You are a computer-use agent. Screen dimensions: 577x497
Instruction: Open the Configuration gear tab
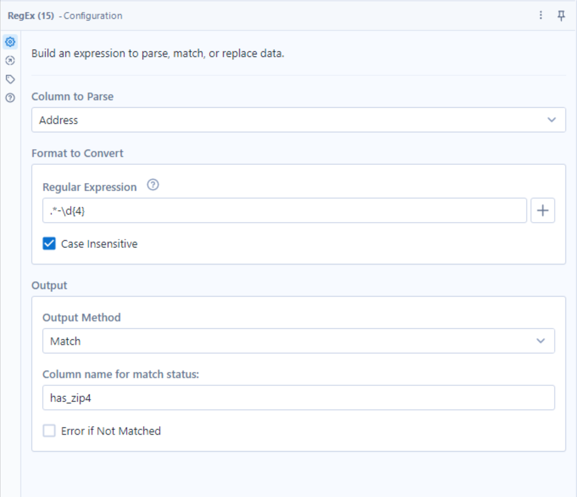click(10, 42)
